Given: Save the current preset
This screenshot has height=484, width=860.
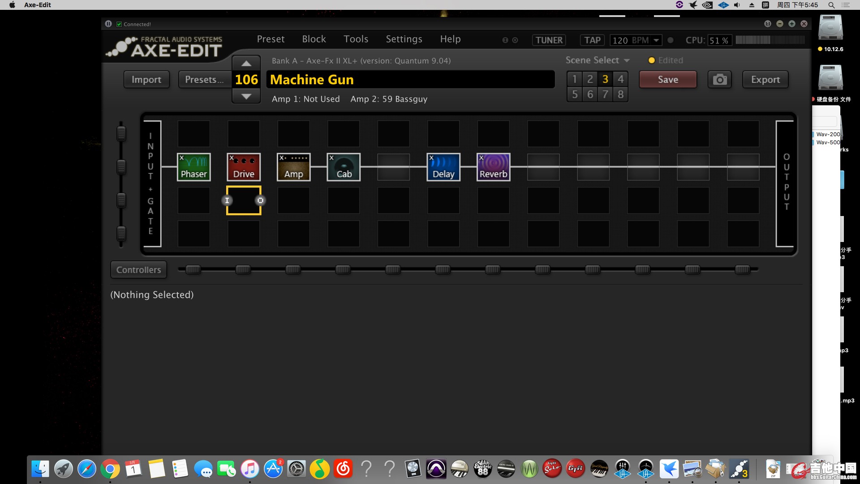Looking at the screenshot, I should [668, 79].
